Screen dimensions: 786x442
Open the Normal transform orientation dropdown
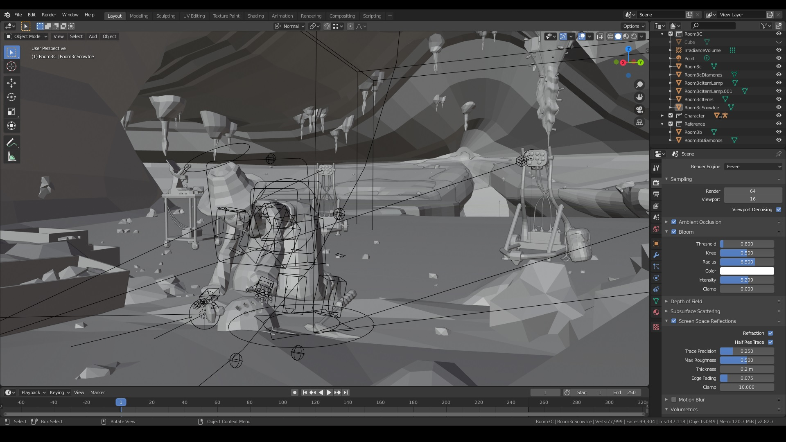coord(290,26)
